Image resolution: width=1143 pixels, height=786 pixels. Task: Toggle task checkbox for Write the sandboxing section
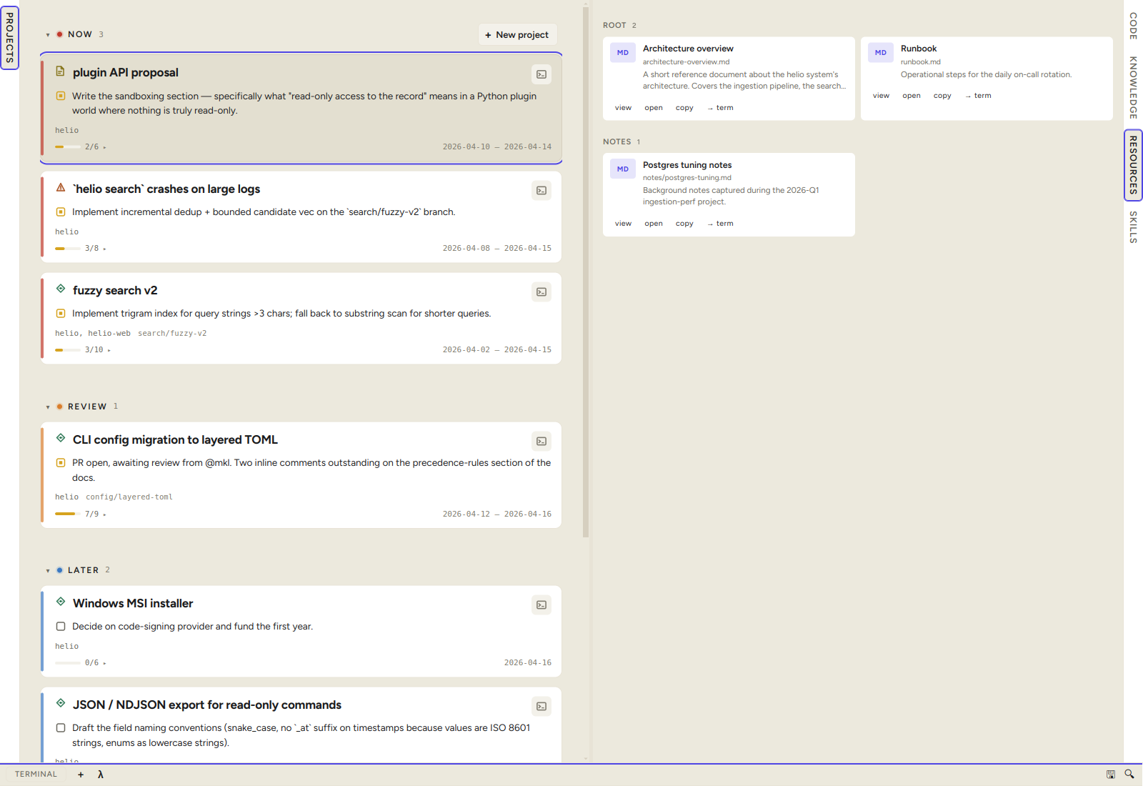pos(61,96)
